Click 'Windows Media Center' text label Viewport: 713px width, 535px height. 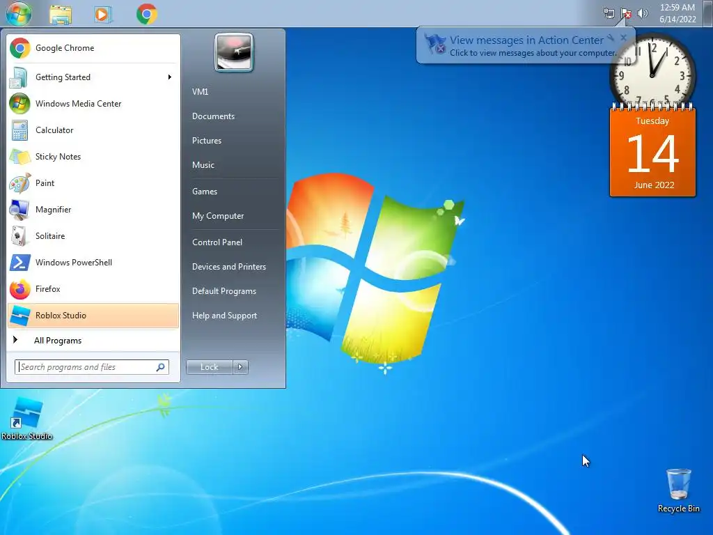click(x=78, y=104)
